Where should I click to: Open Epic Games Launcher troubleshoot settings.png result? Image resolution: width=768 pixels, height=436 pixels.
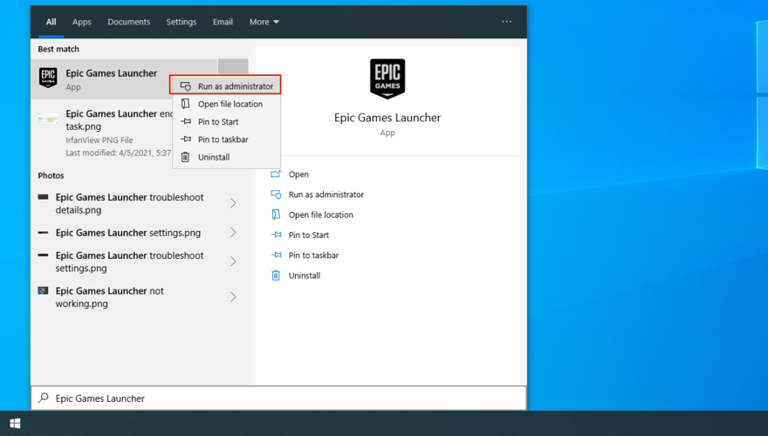139,262
